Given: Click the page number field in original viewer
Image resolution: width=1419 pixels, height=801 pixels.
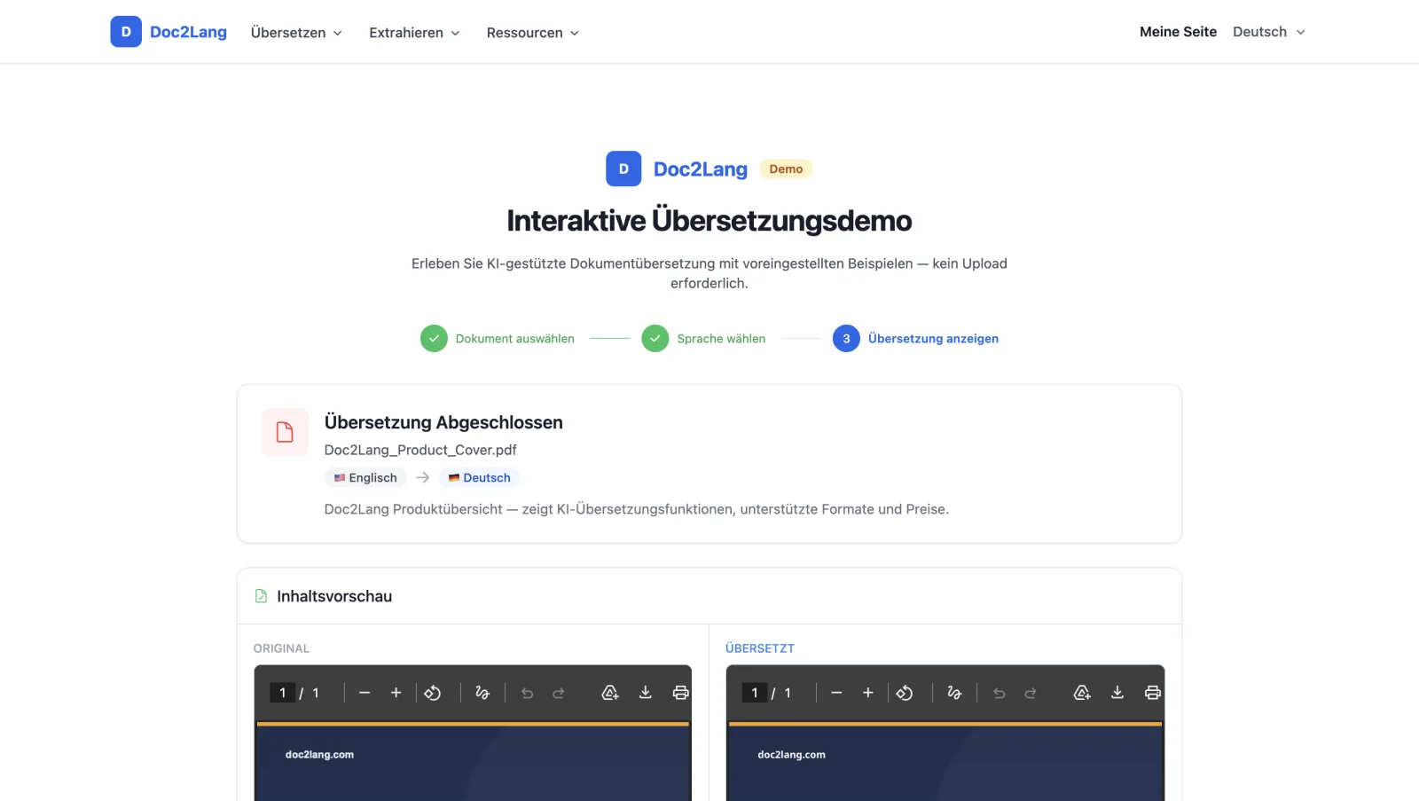Looking at the screenshot, I should [282, 693].
